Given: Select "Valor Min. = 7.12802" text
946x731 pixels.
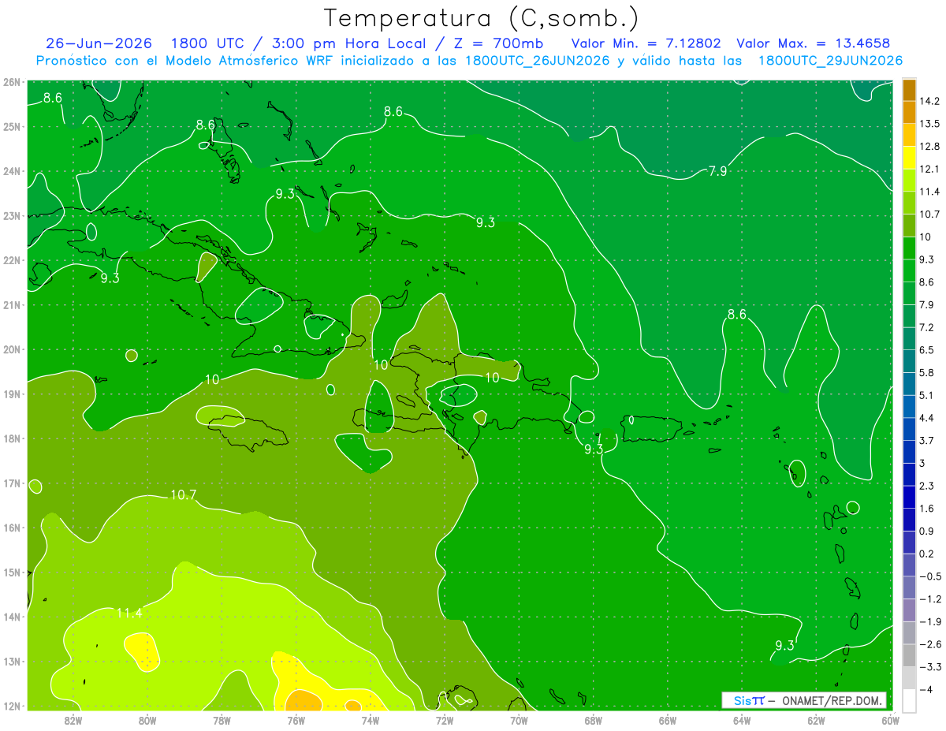Looking at the screenshot, I should point(646,43).
